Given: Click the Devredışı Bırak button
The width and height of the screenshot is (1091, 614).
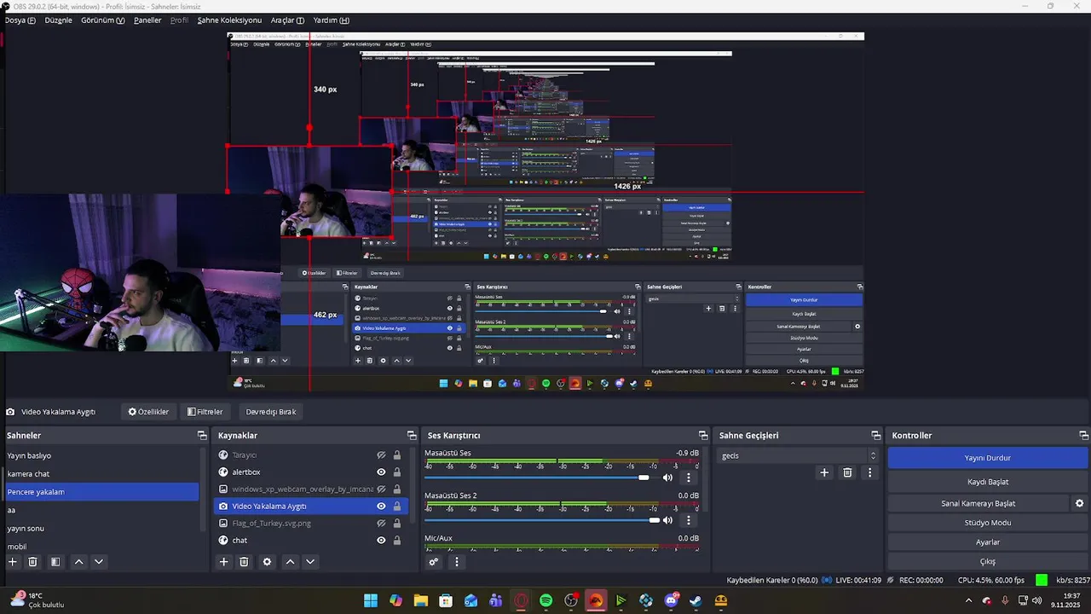Looking at the screenshot, I should 271,412.
